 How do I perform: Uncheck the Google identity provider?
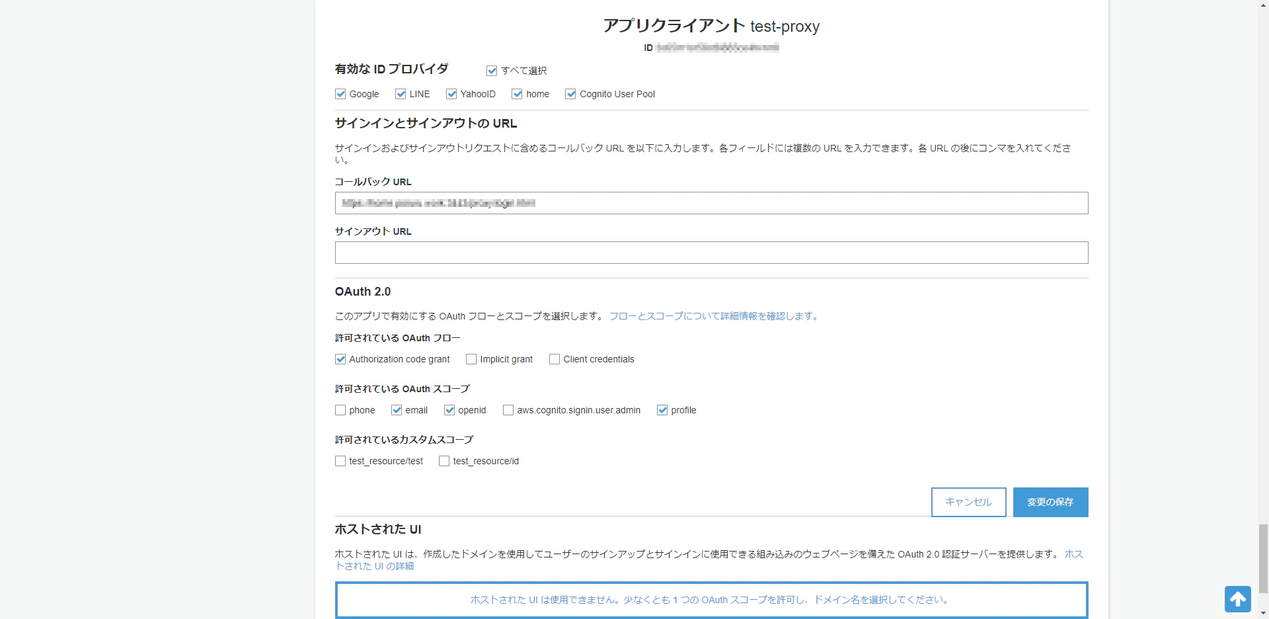pyautogui.click(x=340, y=94)
